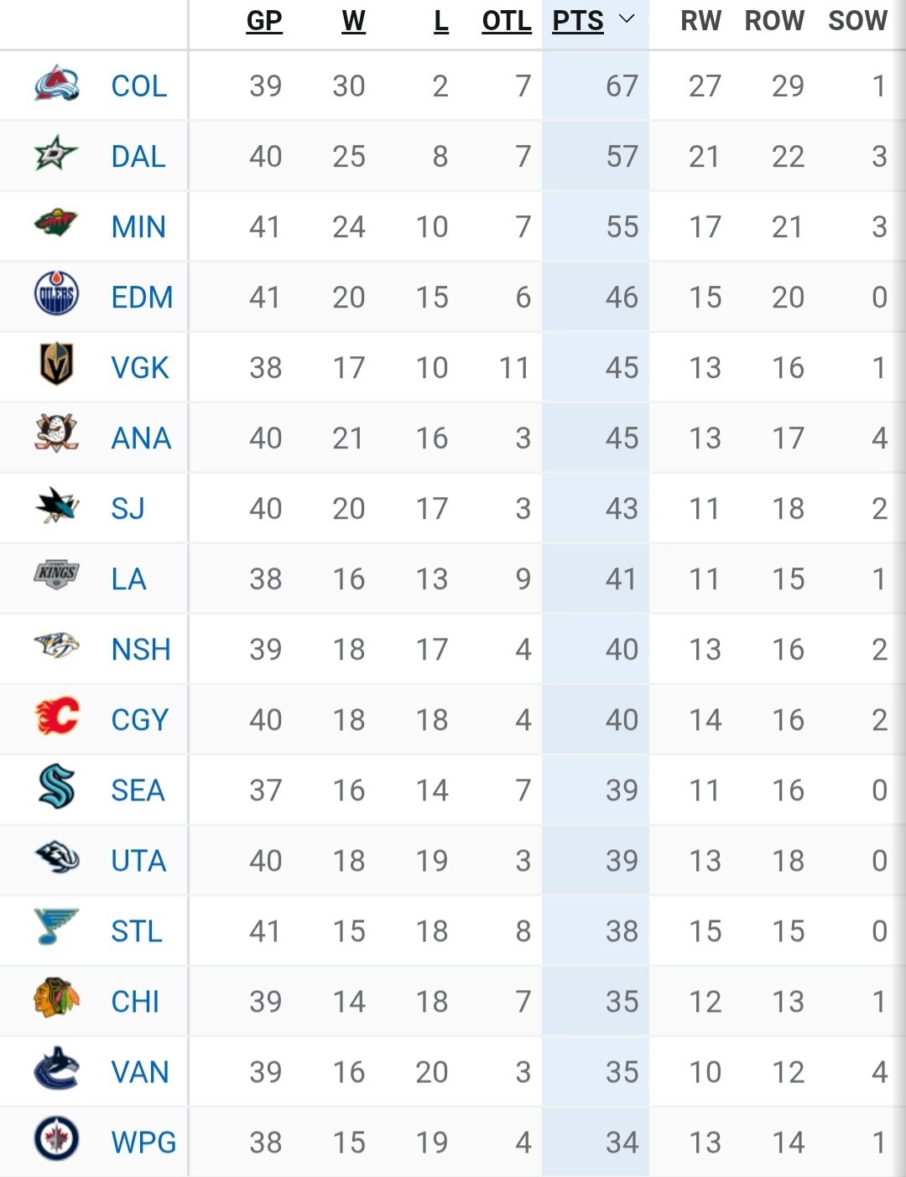Open the COL team link
The image size is (906, 1177).
(x=139, y=86)
